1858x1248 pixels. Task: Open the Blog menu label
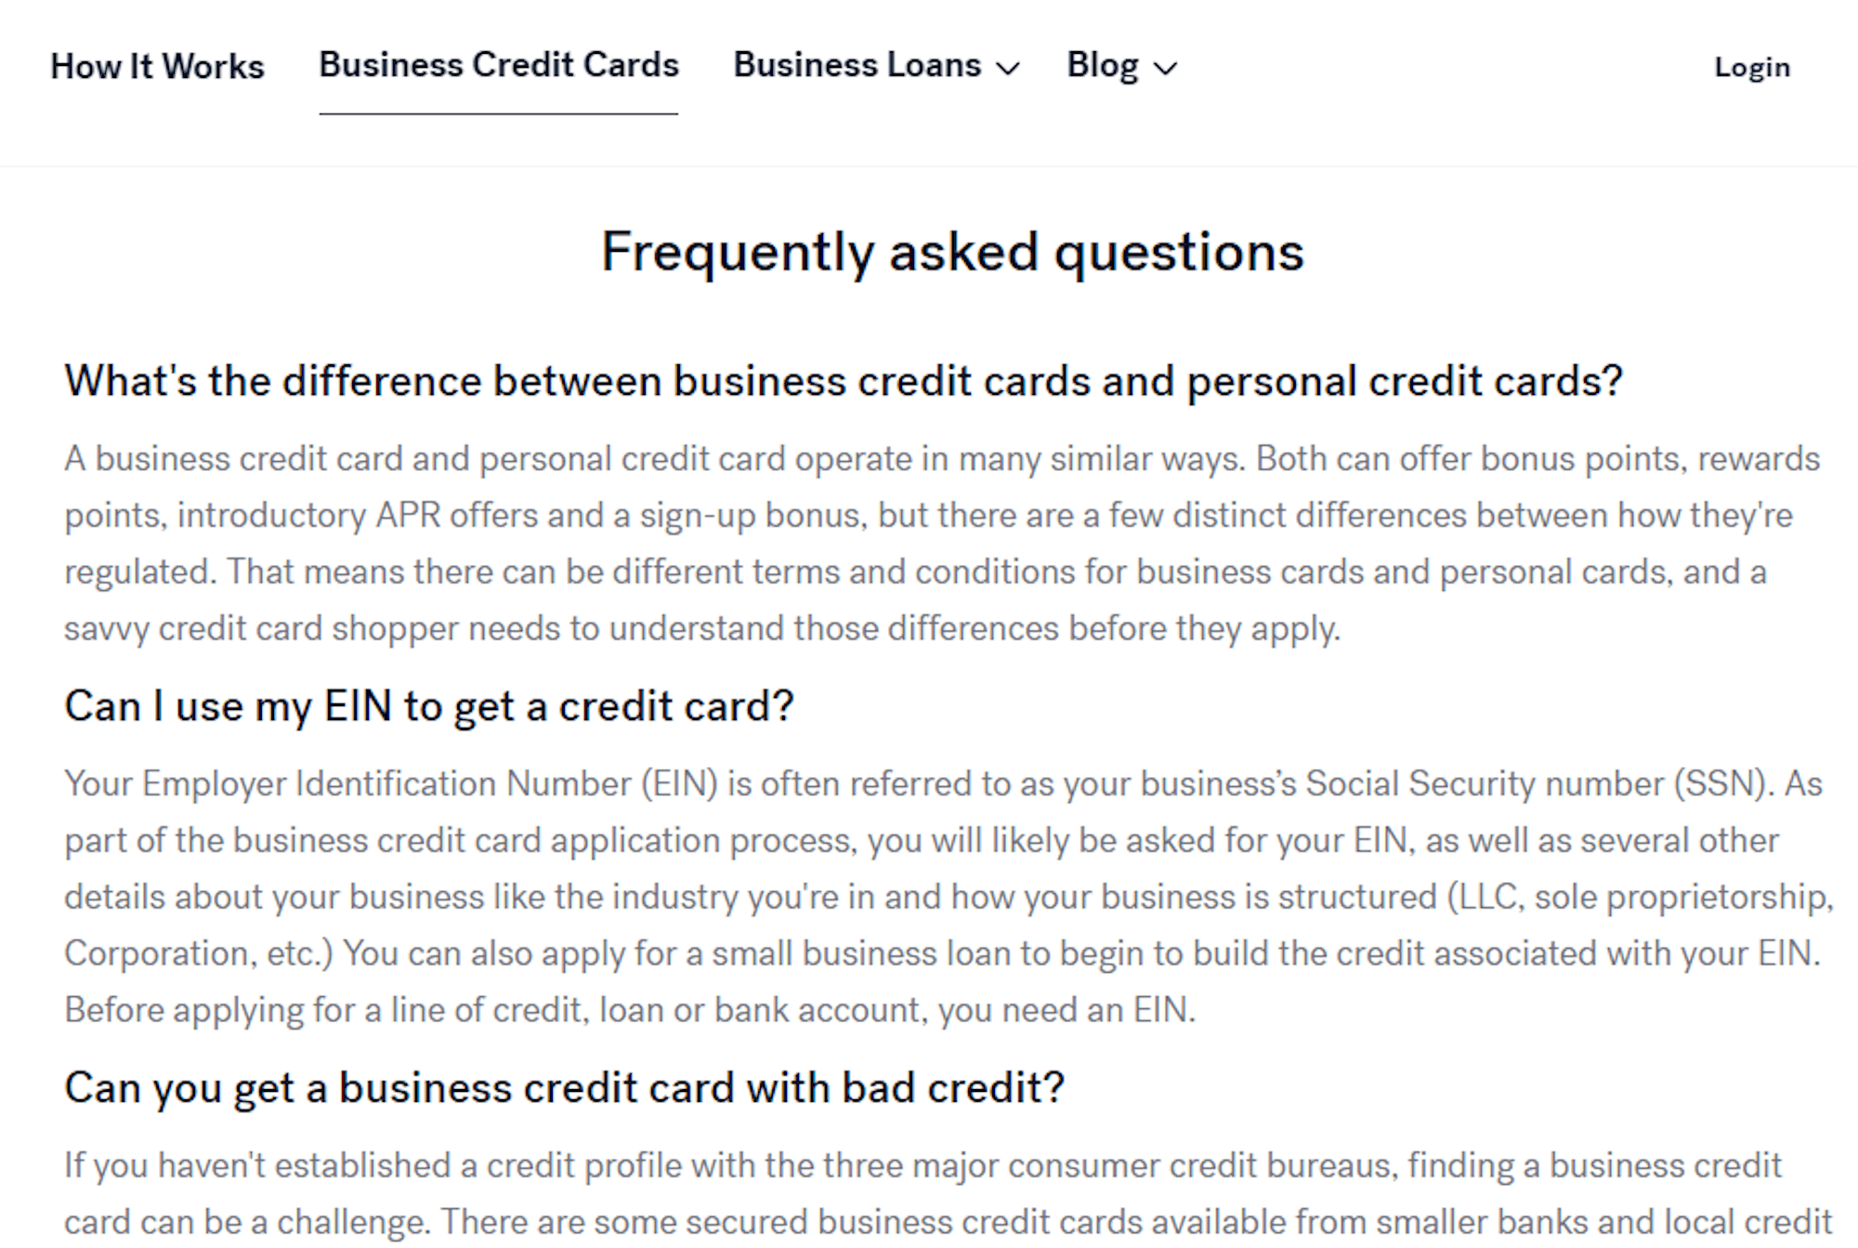pyautogui.click(x=1103, y=65)
